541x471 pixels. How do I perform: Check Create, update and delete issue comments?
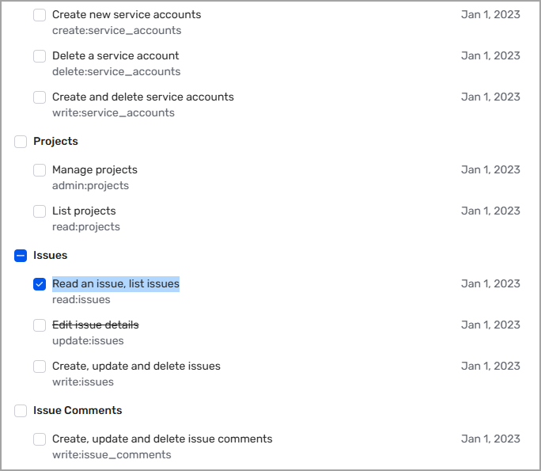click(x=40, y=439)
